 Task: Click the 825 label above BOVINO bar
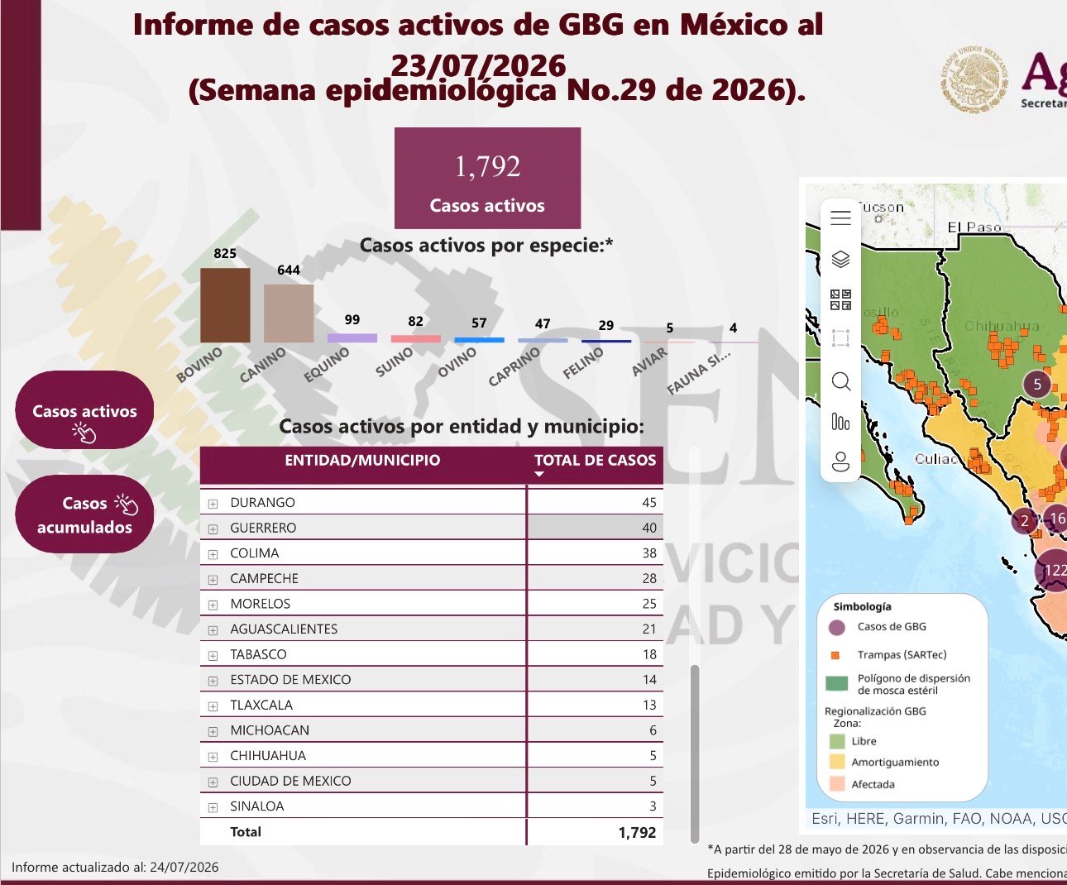coord(225,254)
